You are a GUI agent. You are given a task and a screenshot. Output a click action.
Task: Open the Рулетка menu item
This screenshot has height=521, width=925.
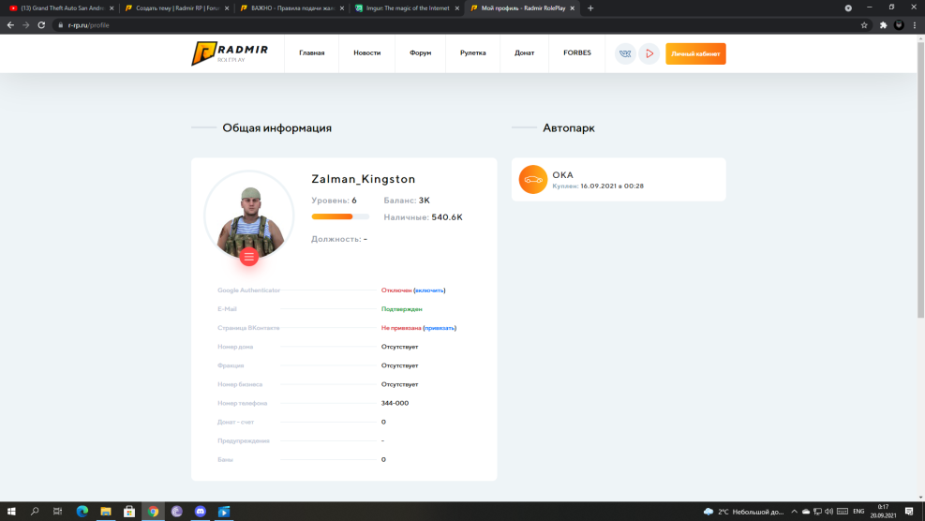[x=473, y=53]
